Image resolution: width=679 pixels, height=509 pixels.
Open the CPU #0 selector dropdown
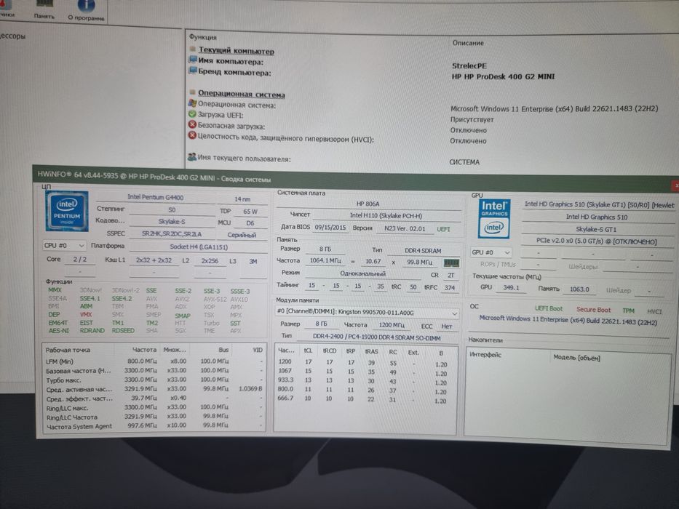64,246
